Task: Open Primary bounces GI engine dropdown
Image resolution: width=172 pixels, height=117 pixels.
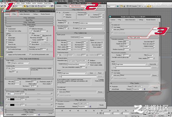Action: click(x=91, y=23)
